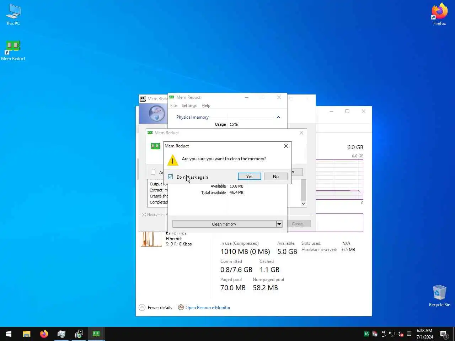This screenshot has width=455, height=341.
Task: Click the '58.2 MB' non-paged pool value
Action: 265,288
